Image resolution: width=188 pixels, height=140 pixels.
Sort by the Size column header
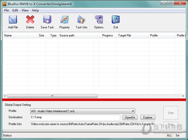(x=37, y=35)
